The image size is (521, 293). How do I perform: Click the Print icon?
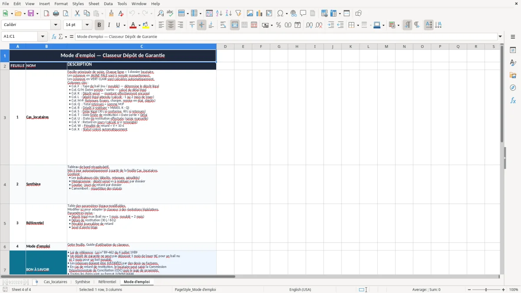[56, 13]
